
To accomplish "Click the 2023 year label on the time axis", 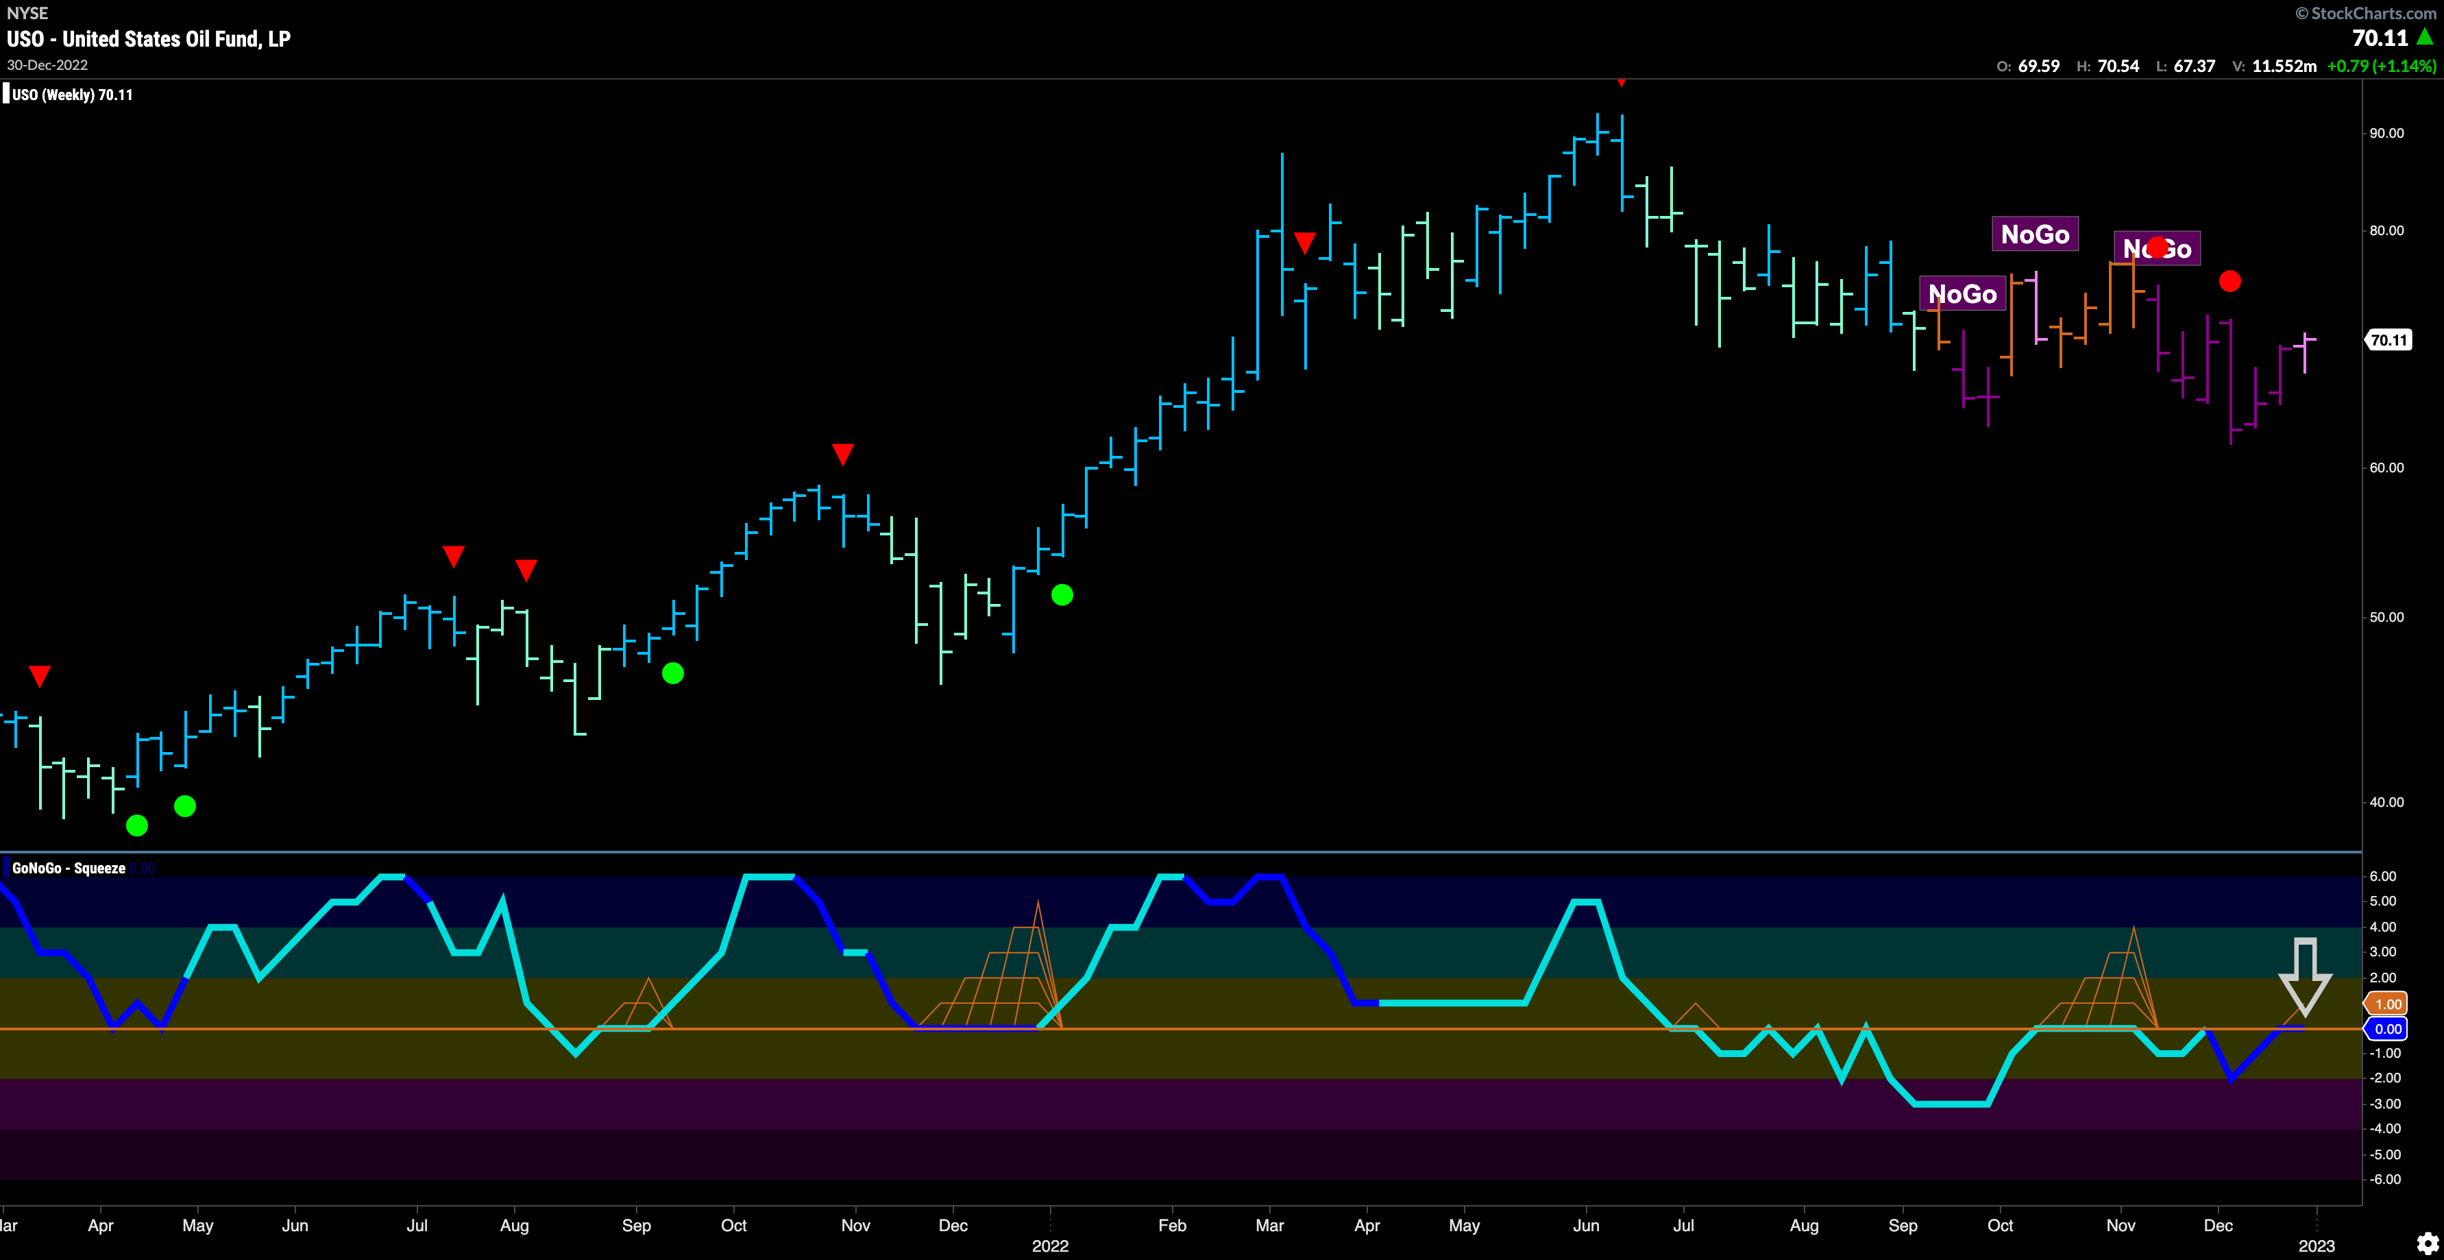I will pyautogui.click(x=2316, y=1246).
